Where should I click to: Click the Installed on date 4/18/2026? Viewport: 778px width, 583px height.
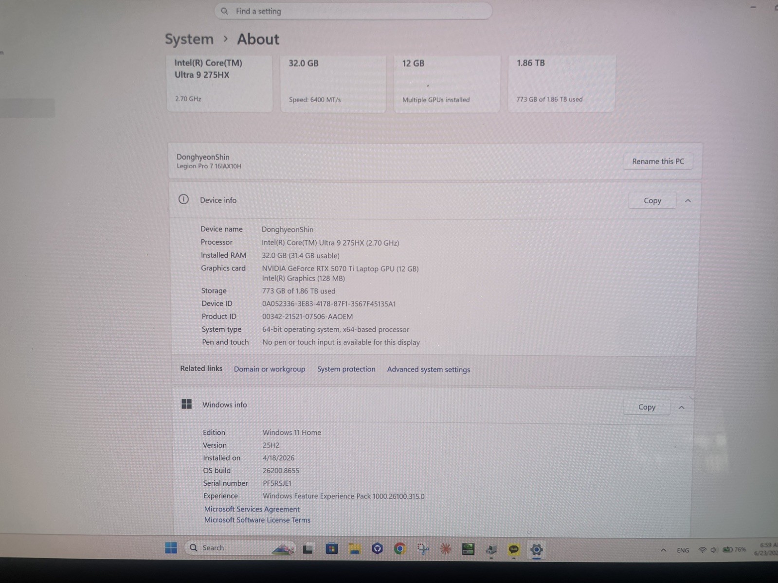coord(278,458)
